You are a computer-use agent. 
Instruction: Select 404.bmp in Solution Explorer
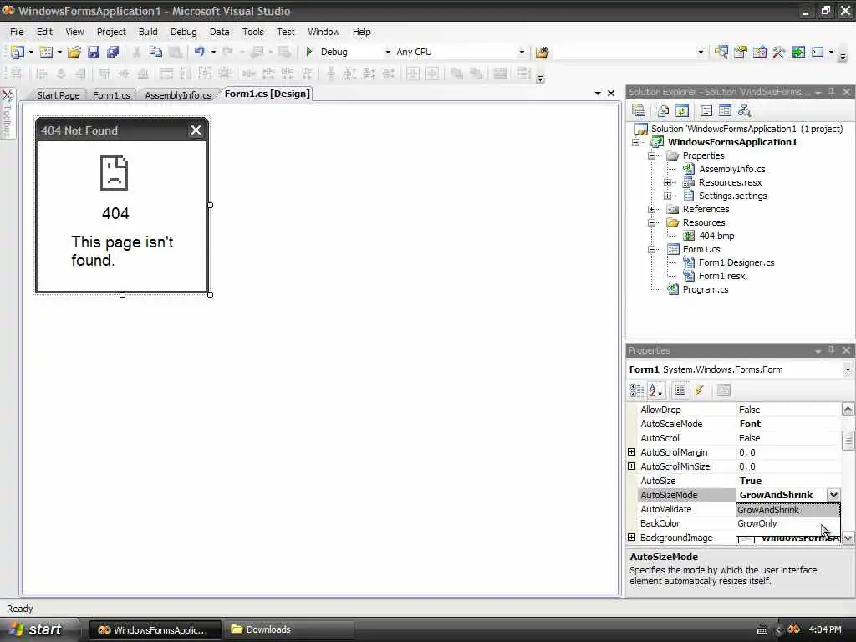[716, 236]
